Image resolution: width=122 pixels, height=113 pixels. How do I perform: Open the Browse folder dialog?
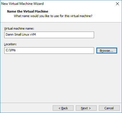(107, 51)
